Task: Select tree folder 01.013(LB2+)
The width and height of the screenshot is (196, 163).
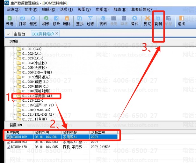Action: [x=30, y=101]
